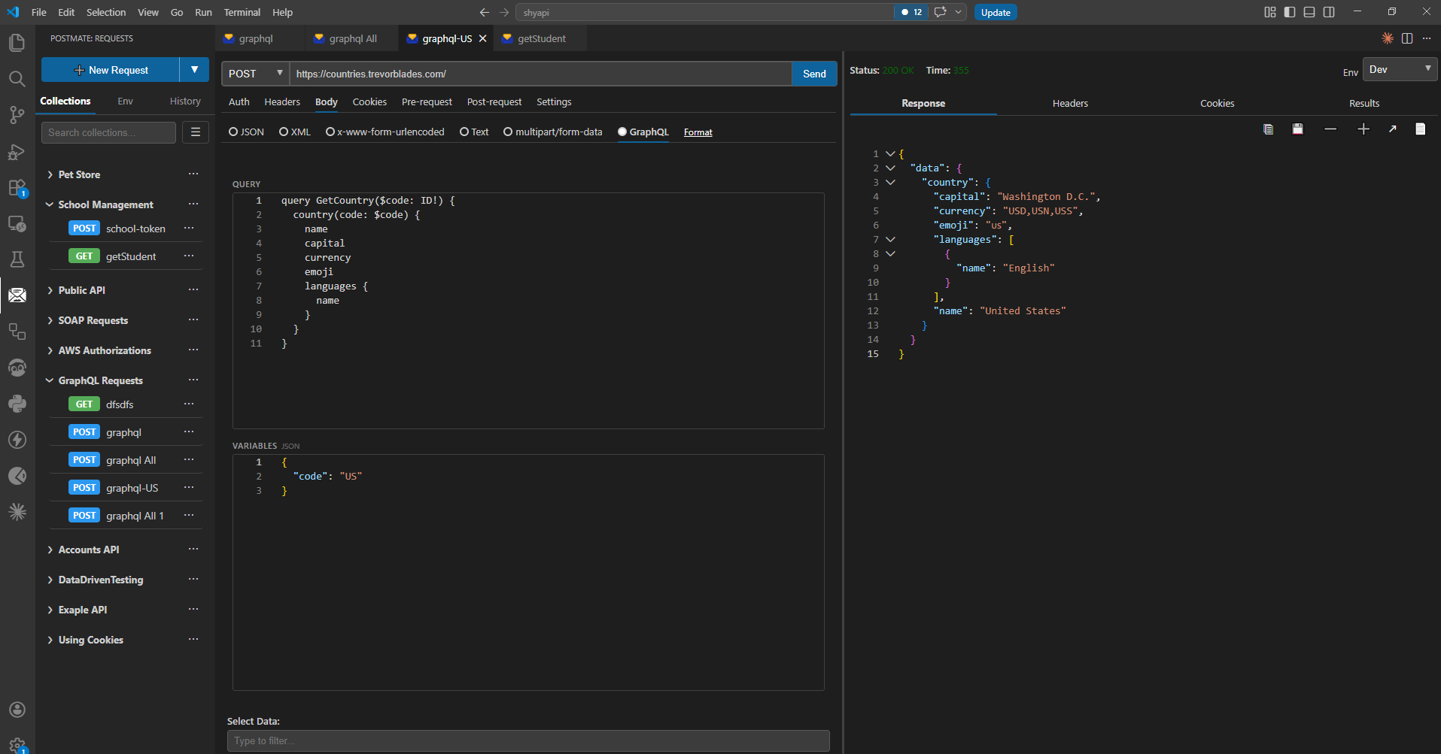Open the Terminal menu
Viewport: 1441px width, 754px height.
pyautogui.click(x=242, y=12)
